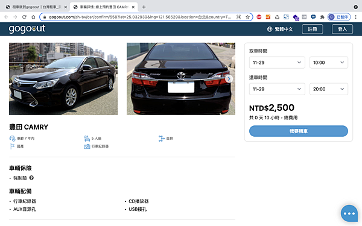
Task: Open the Chrome profile 已暫停 button
Action: coord(339,17)
